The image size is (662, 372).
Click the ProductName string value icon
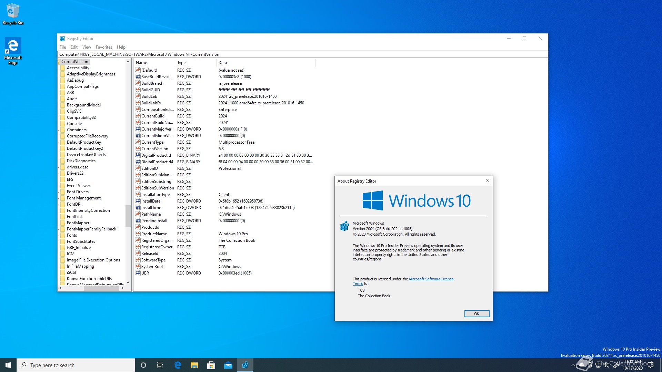tap(138, 234)
